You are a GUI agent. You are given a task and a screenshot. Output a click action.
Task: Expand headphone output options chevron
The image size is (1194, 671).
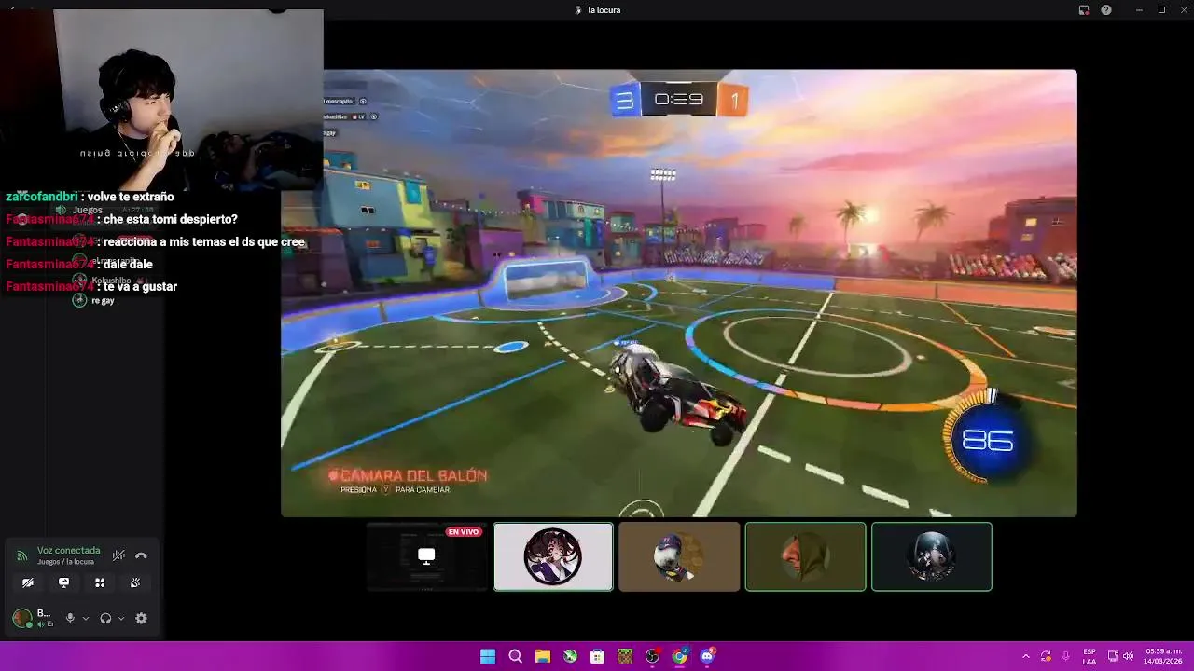tap(121, 618)
